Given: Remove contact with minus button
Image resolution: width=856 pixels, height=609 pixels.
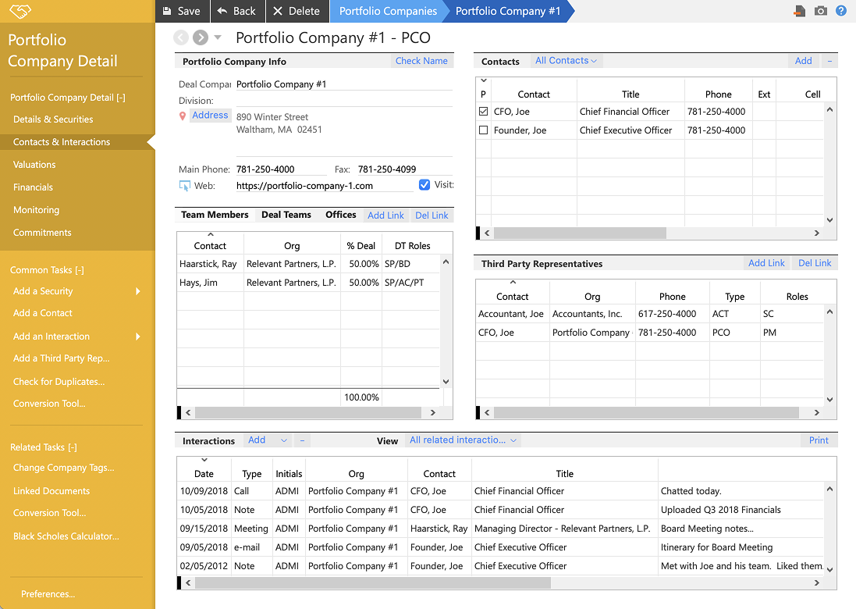Looking at the screenshot, I should pyautogui.click(x=829, y=61).
